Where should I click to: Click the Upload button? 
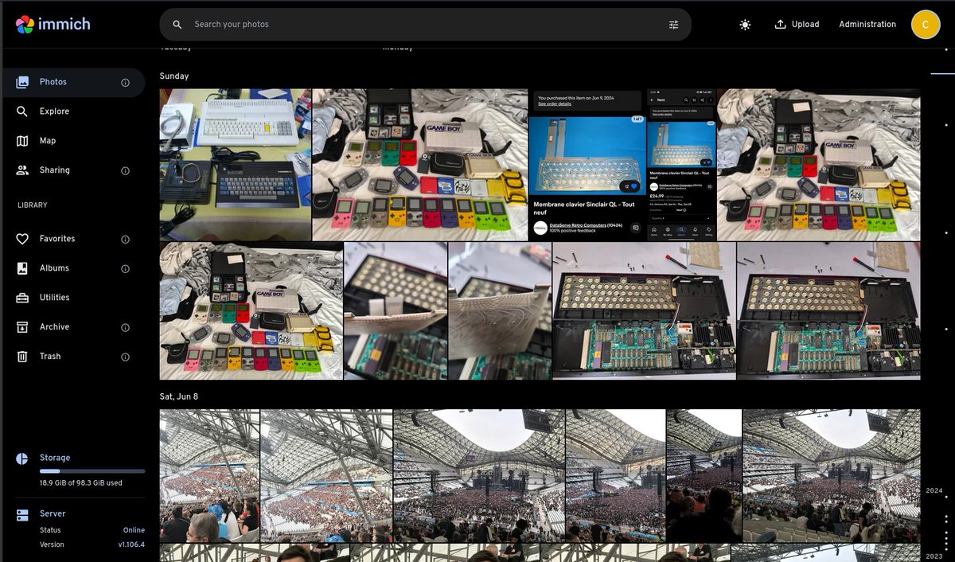797,25
